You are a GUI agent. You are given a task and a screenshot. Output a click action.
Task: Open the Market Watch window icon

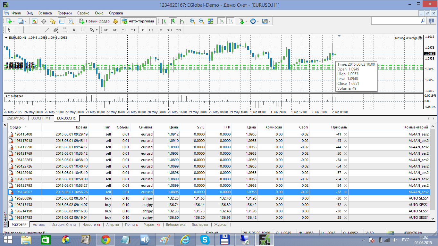click(35, 21)
